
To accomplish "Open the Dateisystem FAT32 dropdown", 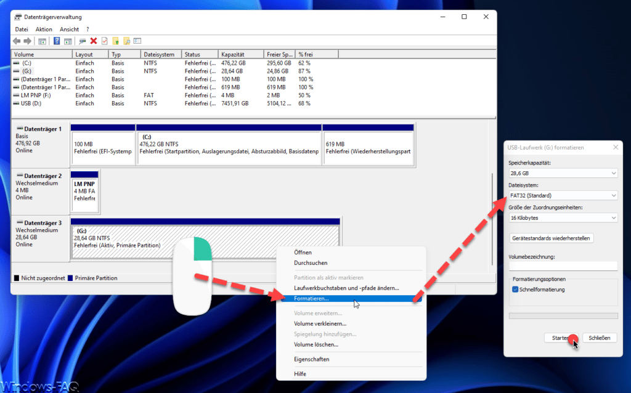I will tap(563, 195).
